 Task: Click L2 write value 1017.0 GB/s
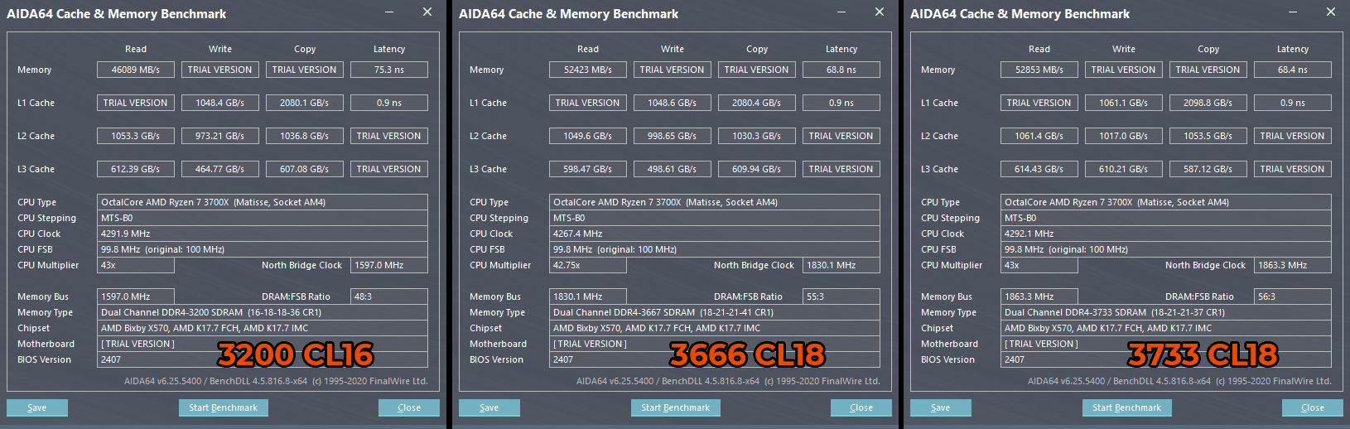[x=1124, y=136]
